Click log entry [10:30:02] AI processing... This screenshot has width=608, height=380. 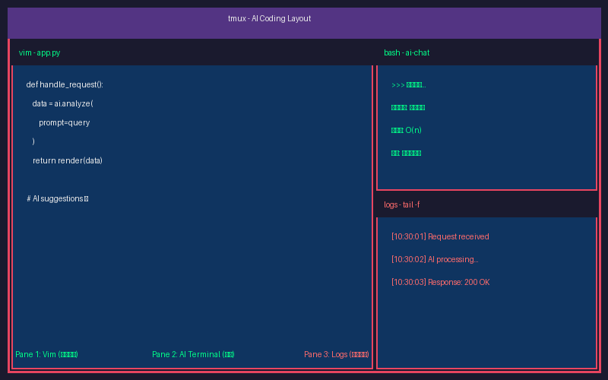[435, 259]
